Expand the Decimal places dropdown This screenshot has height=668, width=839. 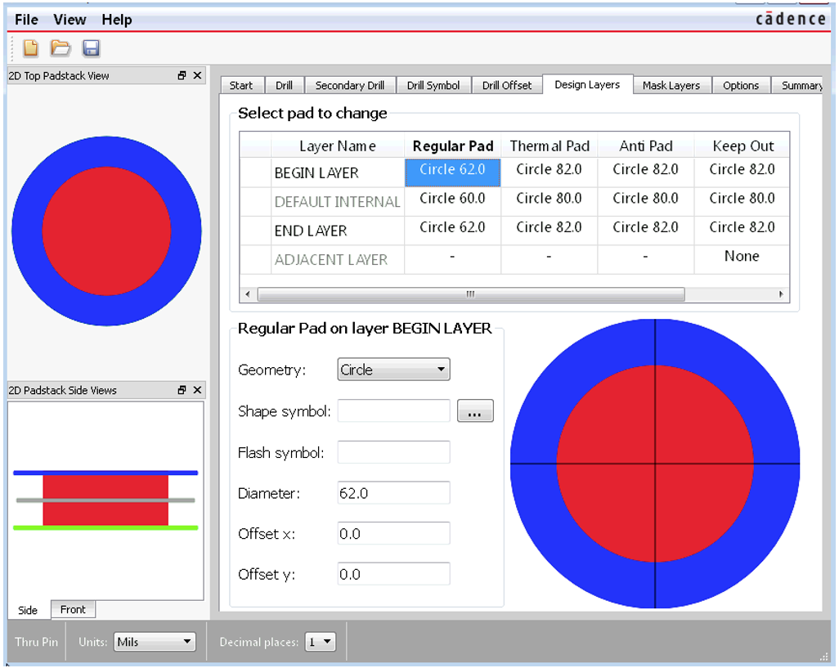pos(320,642)
